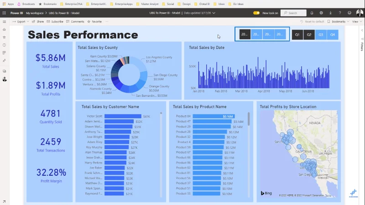Click the Get data arrow at sidebar bottom
Viewport: 365px width, 205px height.
tap(4, 201)
